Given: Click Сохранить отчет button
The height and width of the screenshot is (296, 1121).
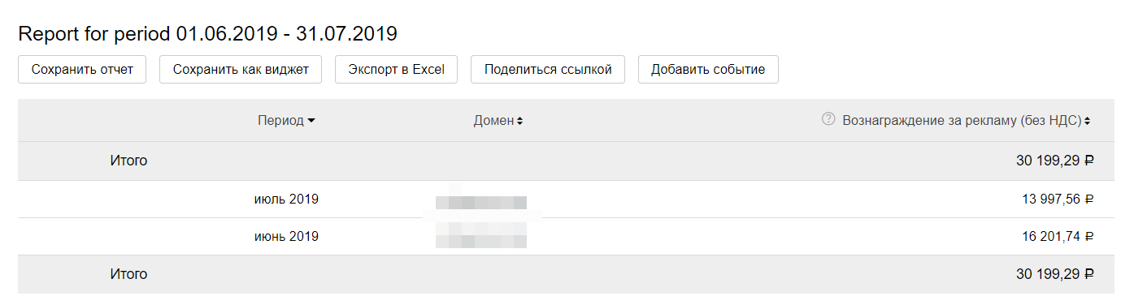Looking at the screenshot, I should pos(81,69).
